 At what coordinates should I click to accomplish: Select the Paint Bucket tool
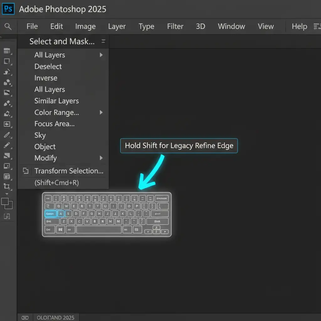point(7,114)
